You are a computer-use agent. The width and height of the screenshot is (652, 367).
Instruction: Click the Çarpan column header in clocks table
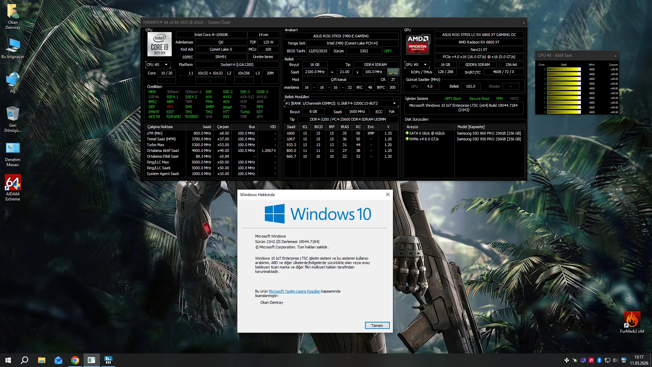point(222,127)
